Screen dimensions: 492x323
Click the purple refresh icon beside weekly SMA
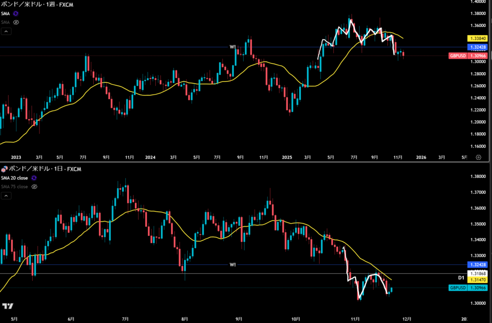[16, 13]
